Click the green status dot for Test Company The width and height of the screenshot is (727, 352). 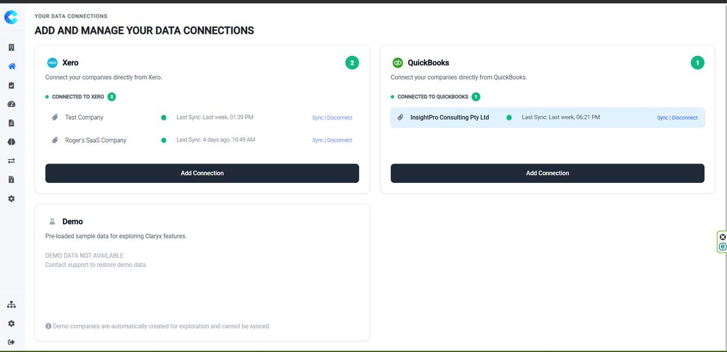164,118
